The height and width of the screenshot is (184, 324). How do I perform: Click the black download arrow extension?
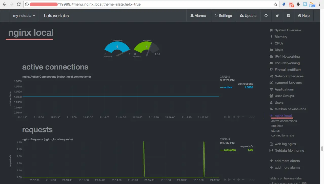coord(298,4)
